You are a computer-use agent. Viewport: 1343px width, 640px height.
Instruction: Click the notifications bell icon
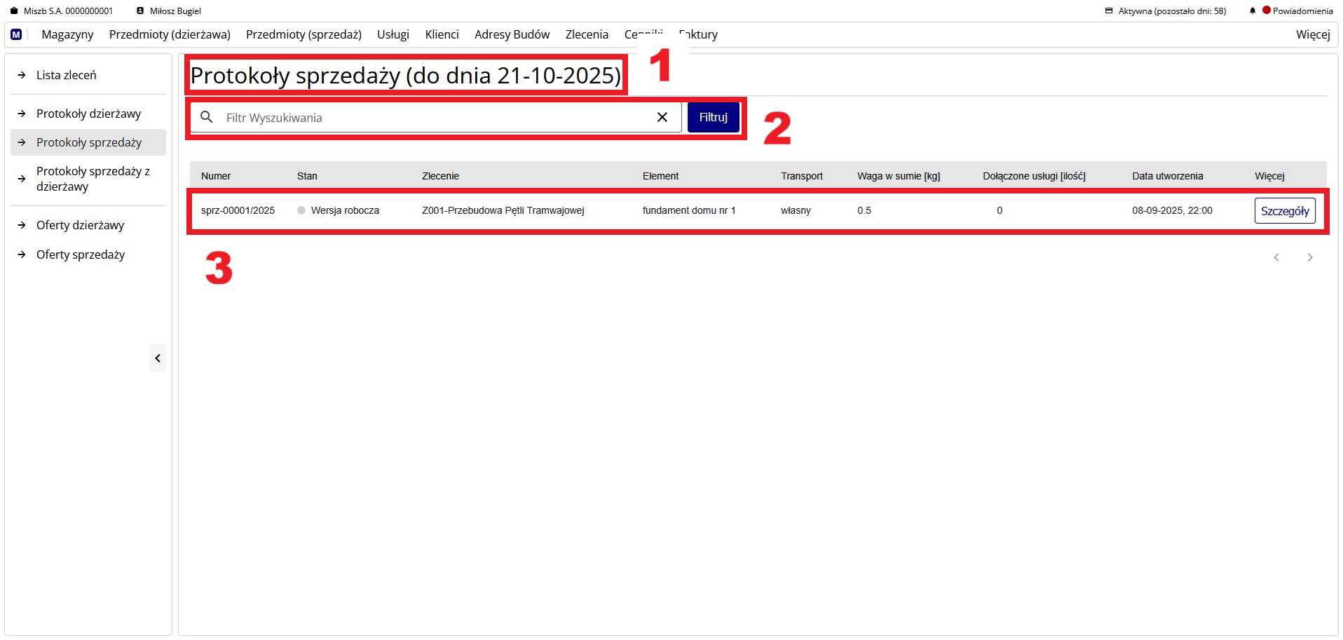(1252, 11)
